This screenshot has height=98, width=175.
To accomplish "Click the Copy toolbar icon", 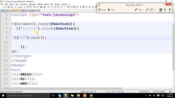I will [x=27, y=7].
